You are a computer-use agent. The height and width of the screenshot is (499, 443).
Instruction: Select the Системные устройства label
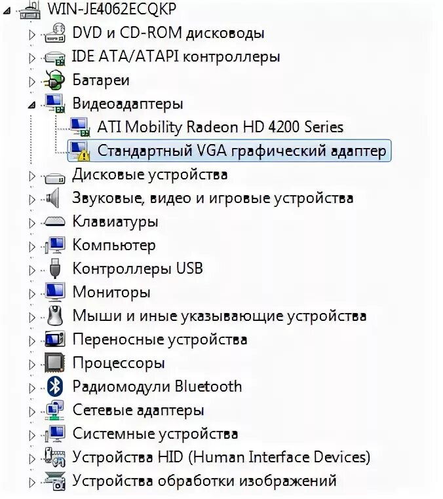(x=155, y=434)
